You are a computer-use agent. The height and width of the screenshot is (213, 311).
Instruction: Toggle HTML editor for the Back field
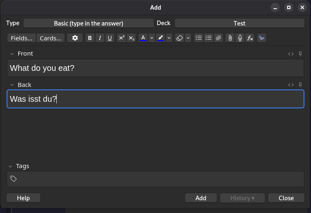coord(291,85)
